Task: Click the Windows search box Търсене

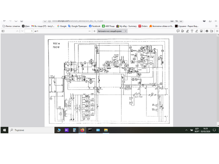Action: point(31,130)
